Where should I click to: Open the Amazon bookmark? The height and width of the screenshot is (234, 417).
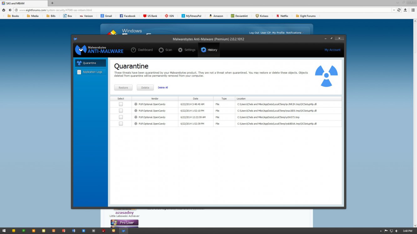216,16
